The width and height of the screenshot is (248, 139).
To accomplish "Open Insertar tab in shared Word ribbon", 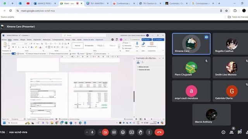I will pyautogui.click(x=16, y=40).
